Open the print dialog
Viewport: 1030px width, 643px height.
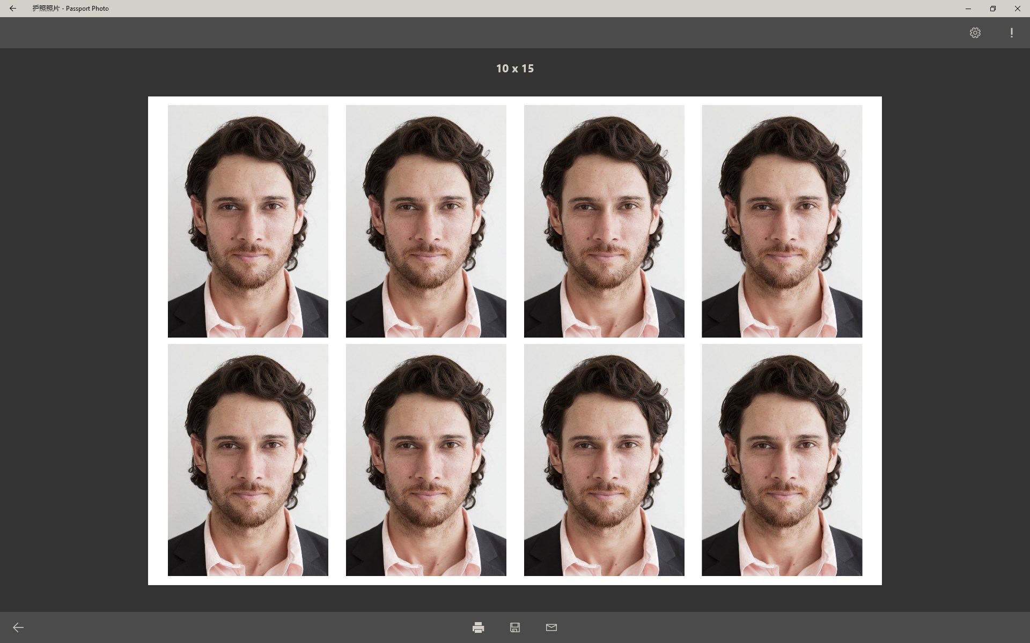click(477, 627)
